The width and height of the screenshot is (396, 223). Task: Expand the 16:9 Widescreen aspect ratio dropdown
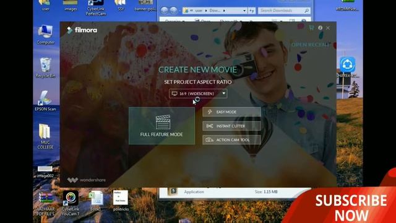coord(198,94)
